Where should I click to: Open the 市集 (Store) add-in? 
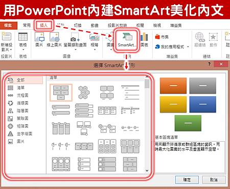(162, 37)
